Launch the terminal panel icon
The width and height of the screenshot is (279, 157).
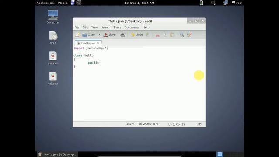click(79, 3)
